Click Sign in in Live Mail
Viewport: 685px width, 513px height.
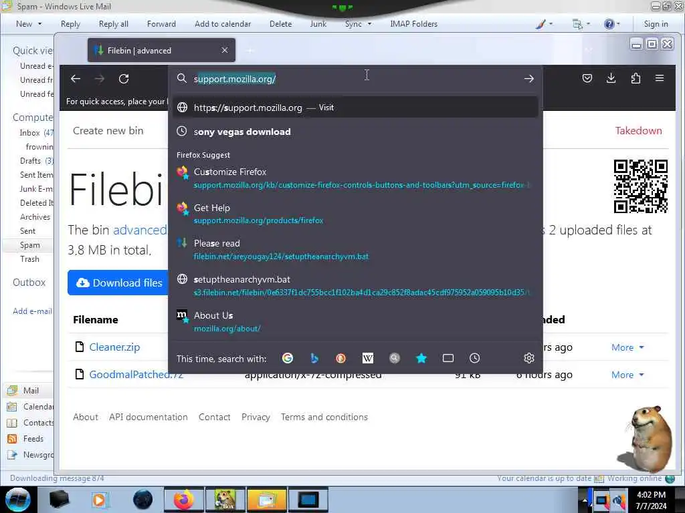(656, 24)
